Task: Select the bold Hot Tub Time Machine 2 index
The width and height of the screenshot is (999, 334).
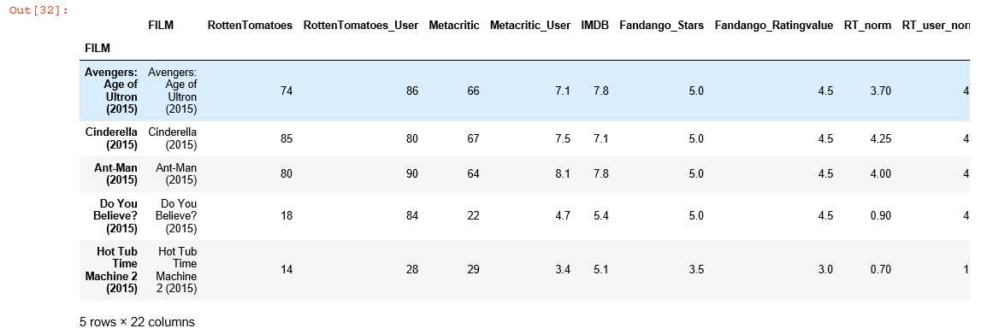Action: tap(111, 270)
